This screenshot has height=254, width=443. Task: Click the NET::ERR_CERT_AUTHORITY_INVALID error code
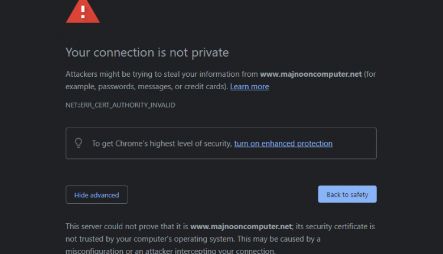[120, 105]
